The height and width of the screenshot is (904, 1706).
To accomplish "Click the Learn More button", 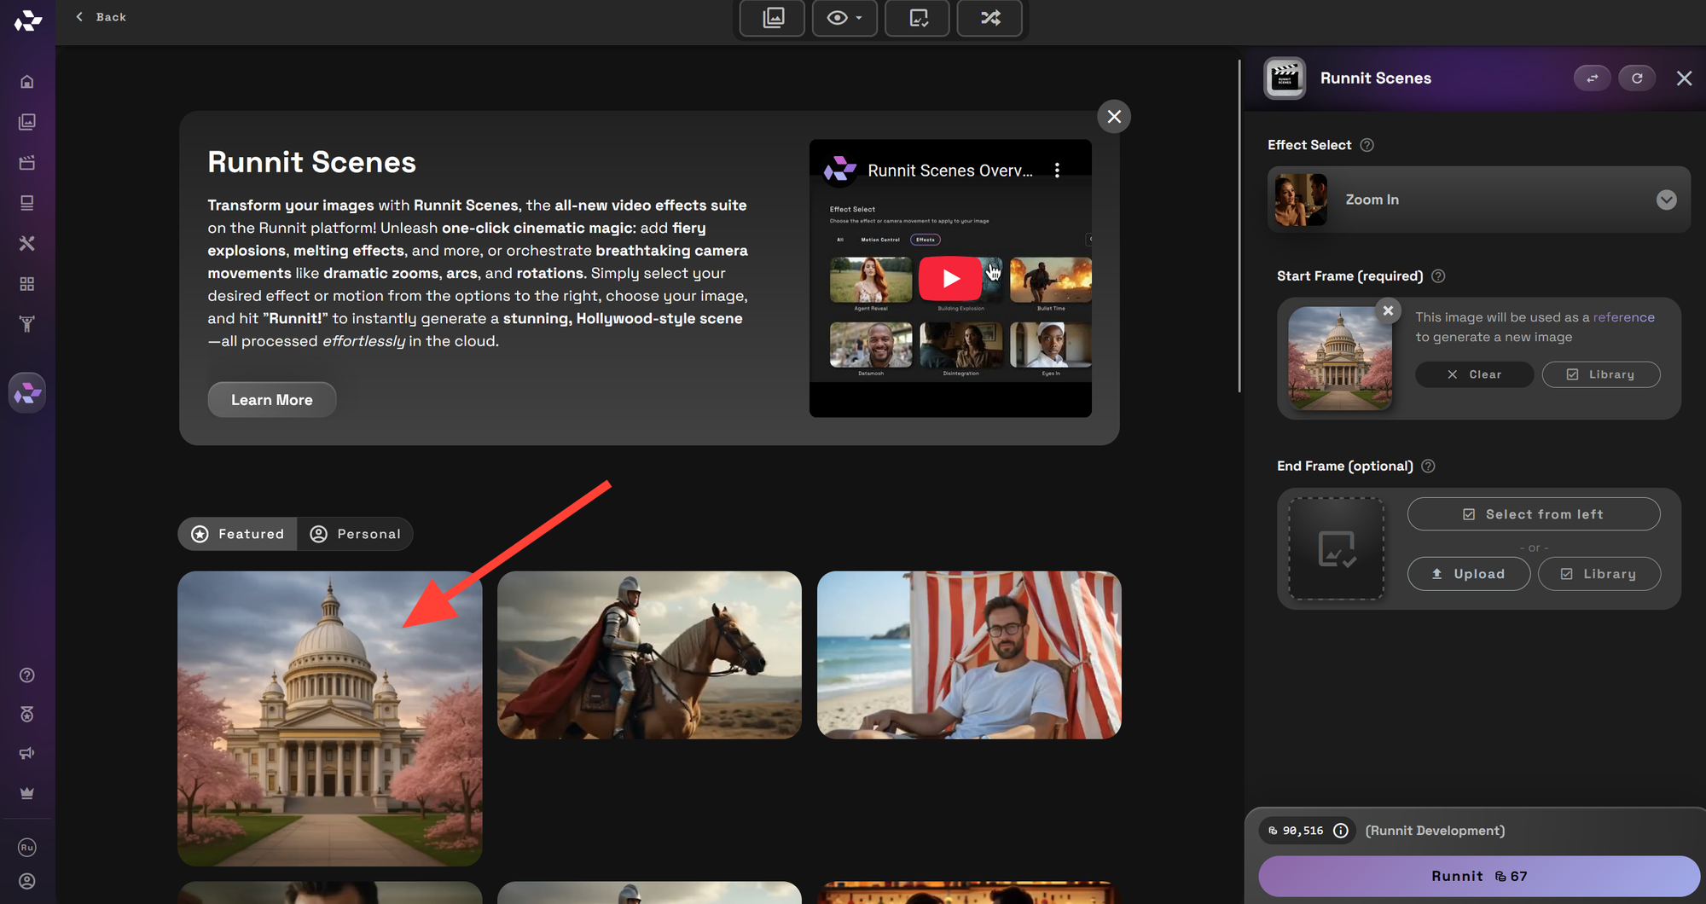I will pos(272,400).
